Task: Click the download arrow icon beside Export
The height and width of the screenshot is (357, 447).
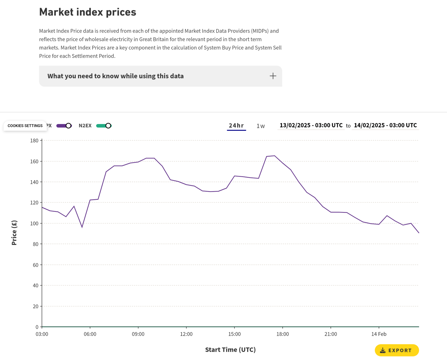Action: (383, 350)
